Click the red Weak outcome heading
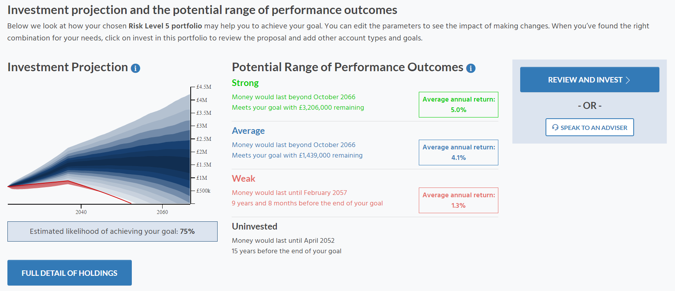Image resolution: width=675 pixels, height=291 pixels. (244, 179)
